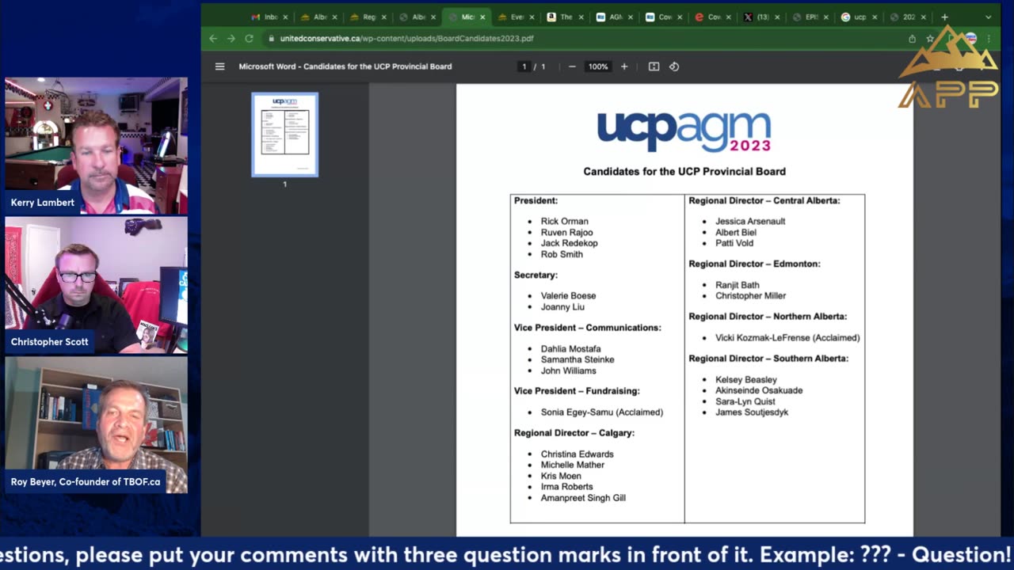The width and height of the screenshot is (1014, 570).
Task: Click candidate name Christina Edwards
Action: 577,454
